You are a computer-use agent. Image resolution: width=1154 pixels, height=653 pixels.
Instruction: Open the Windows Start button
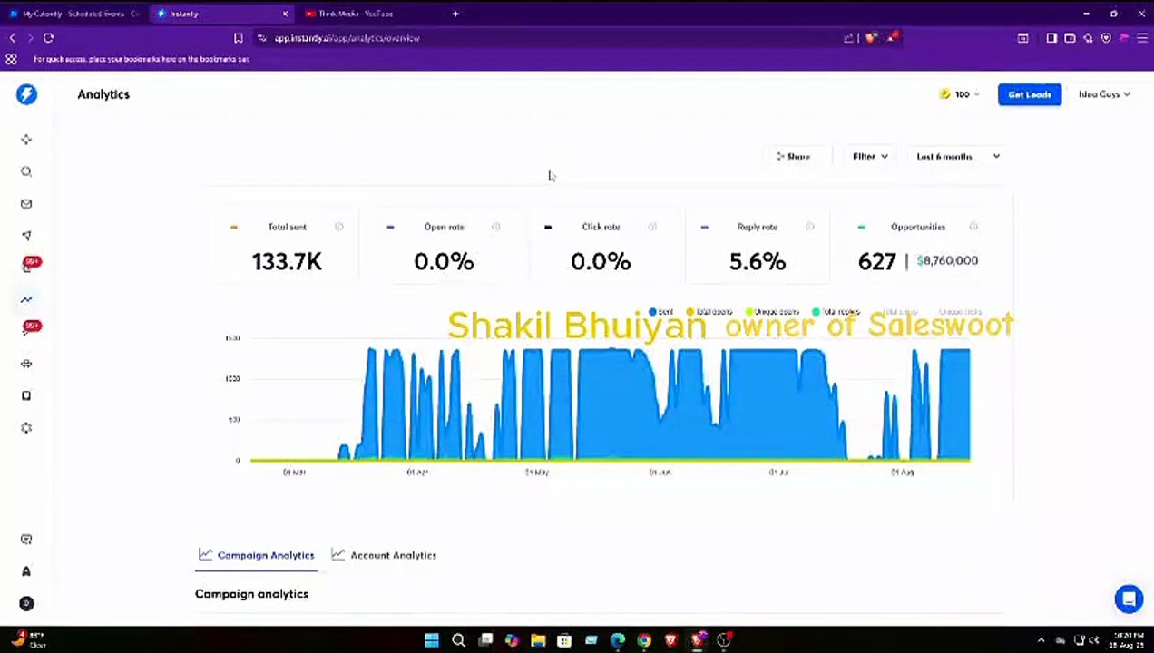click(x=432, y=640)
